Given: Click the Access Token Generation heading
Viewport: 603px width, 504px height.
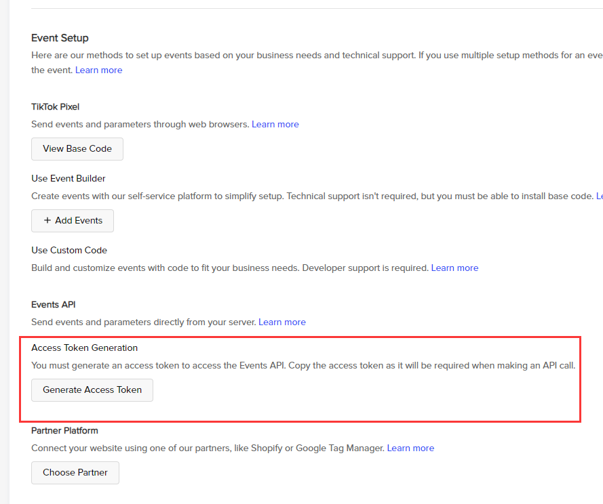Looking at the screenshot, I should pyautogui.click(x=85, y=348).
